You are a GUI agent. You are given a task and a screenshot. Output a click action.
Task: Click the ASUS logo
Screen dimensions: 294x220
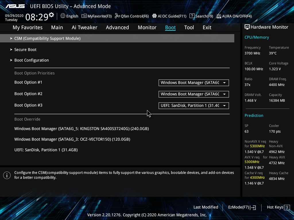coord(15,6)
